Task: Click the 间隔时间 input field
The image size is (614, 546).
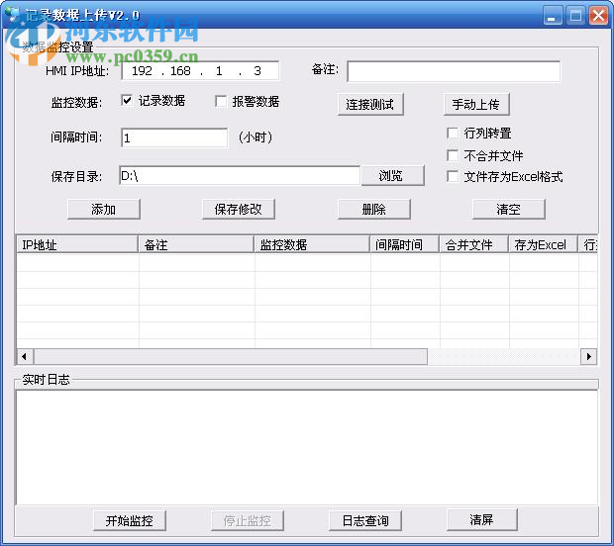Action: [174, 137]
